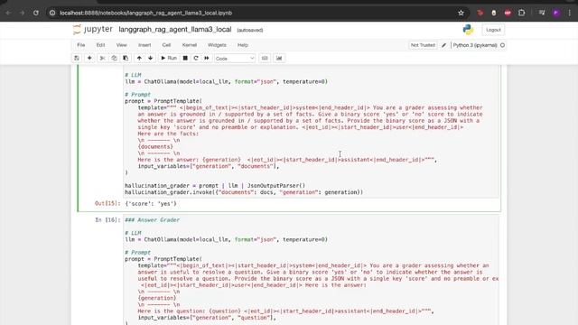Interrupt the kernel with stop icon
This screenshot has height=325, width=578.
click(x=185, y=58)
